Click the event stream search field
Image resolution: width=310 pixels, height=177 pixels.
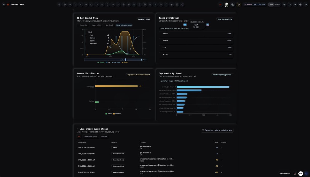tap(217, 130)
